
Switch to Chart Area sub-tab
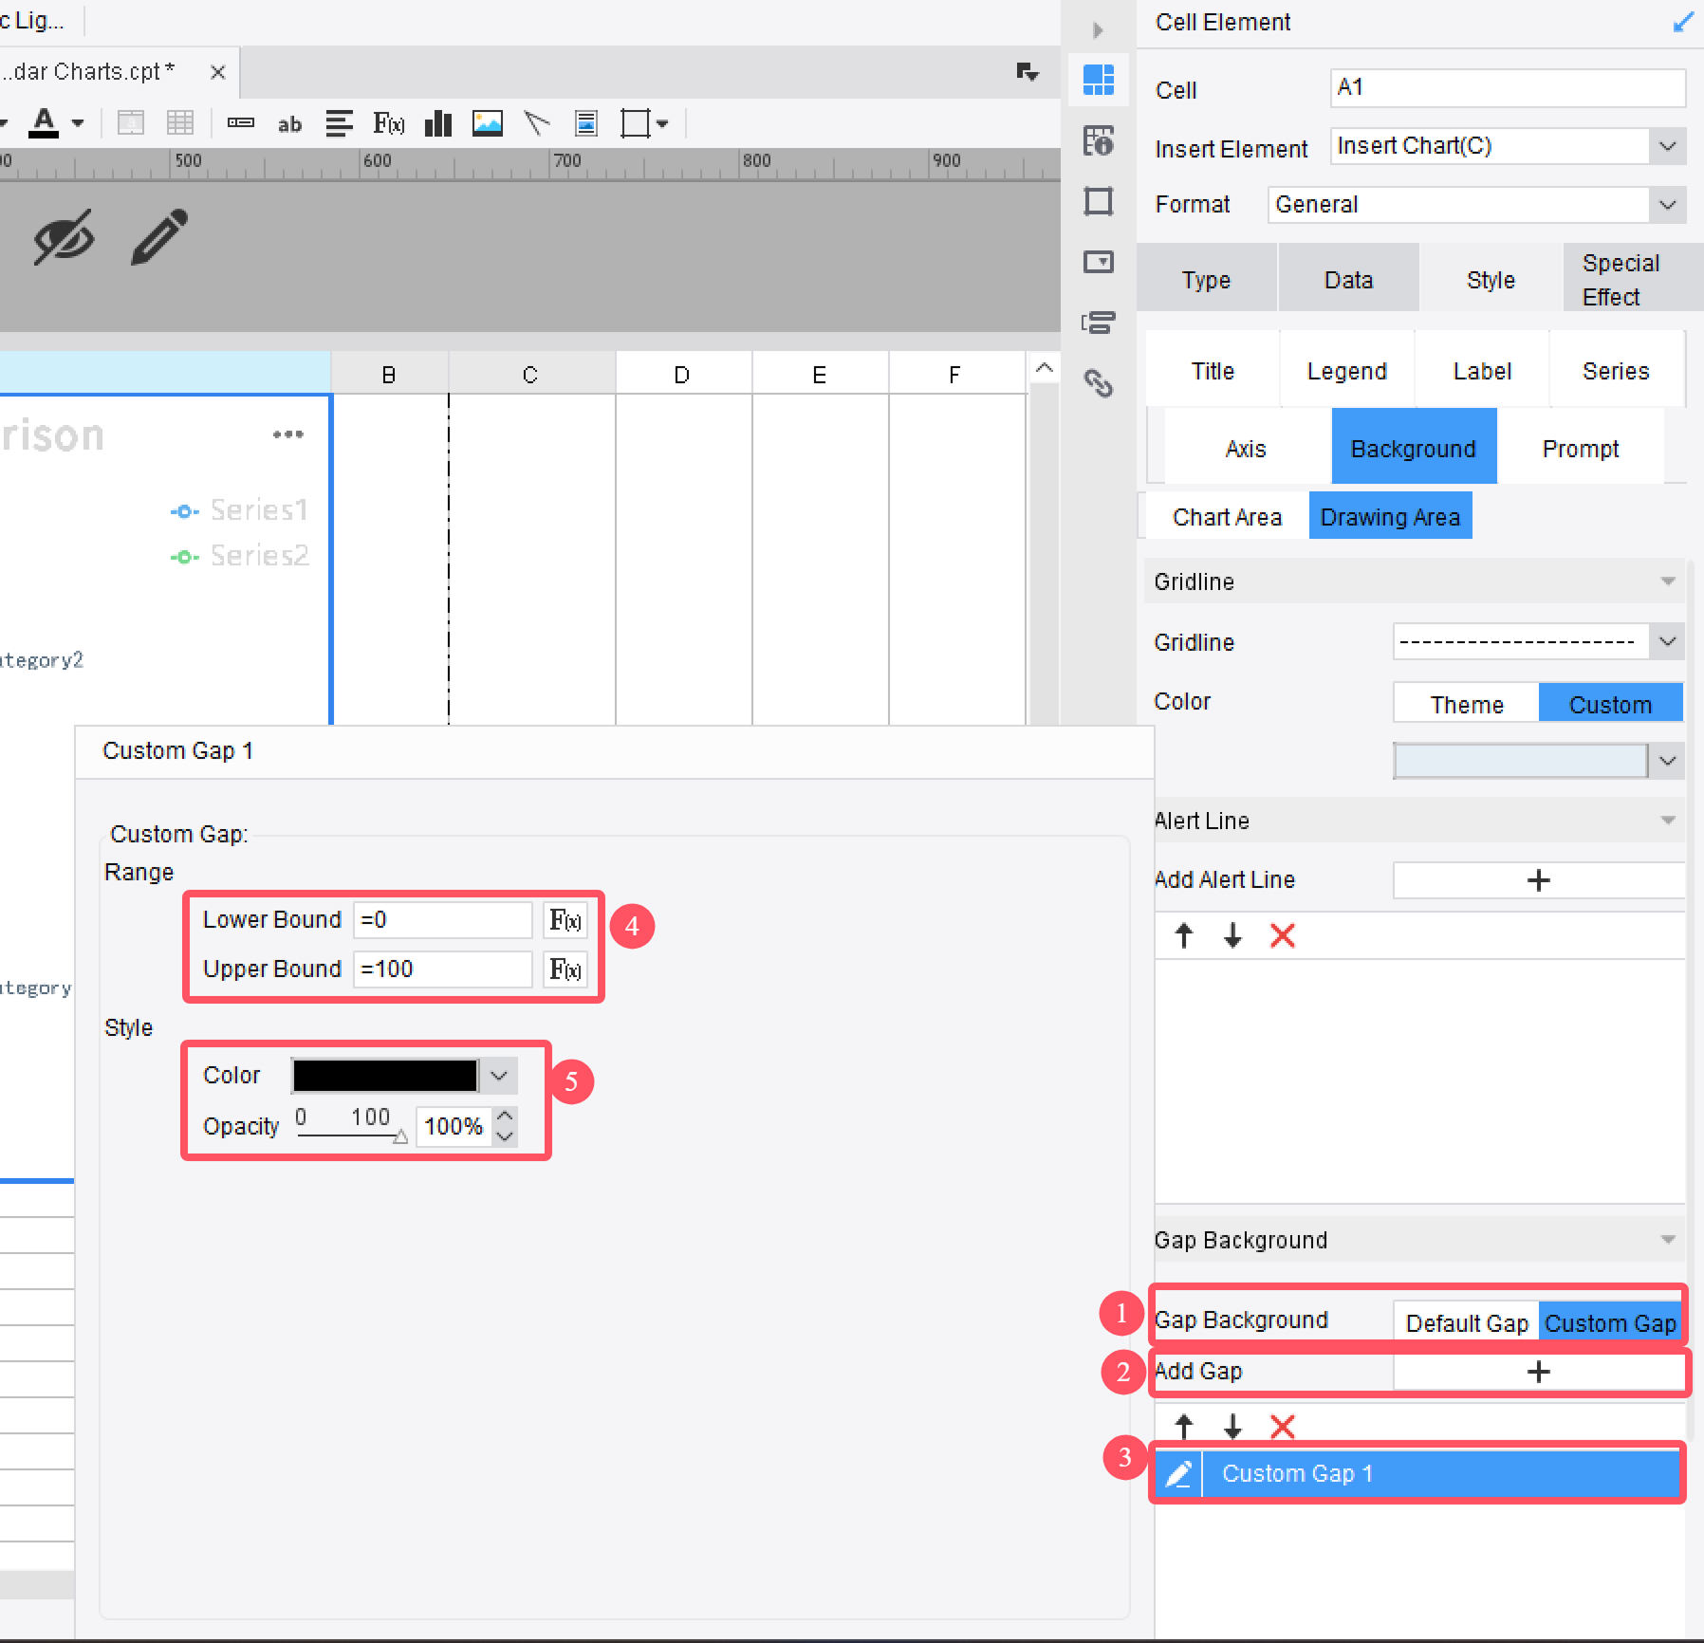pyautogui.click(x=1227, y=517)
